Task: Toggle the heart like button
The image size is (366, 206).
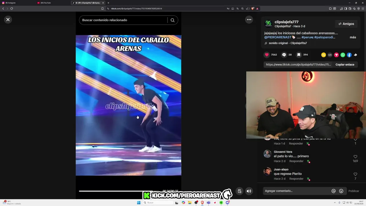Action: coord(267,55)
